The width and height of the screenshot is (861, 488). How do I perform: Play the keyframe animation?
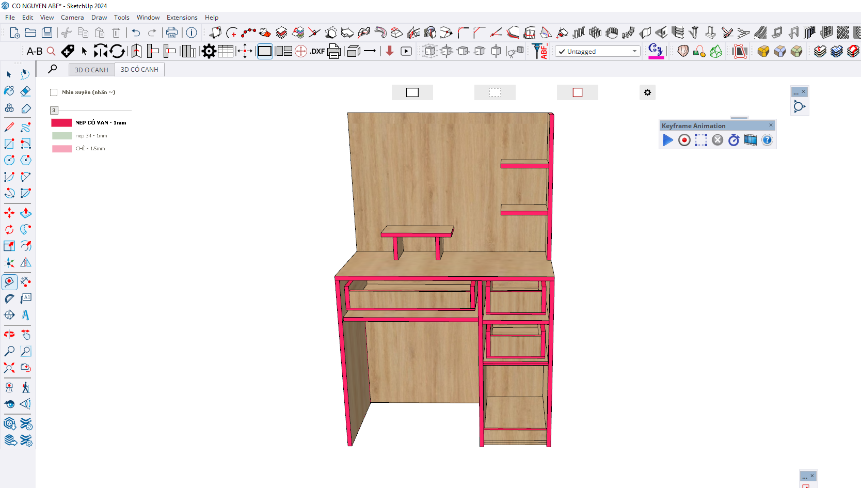[x=667, y=140]
